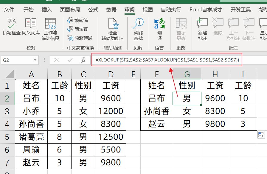Image resolution: width=267 pixels, height=174 pixels.
Task: Click the Quick Analysis icon below the table
Action: click(261, 135)
